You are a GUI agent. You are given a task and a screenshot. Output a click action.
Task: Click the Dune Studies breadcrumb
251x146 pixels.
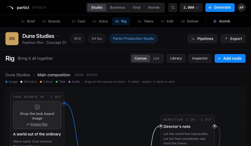coord(18,75)
